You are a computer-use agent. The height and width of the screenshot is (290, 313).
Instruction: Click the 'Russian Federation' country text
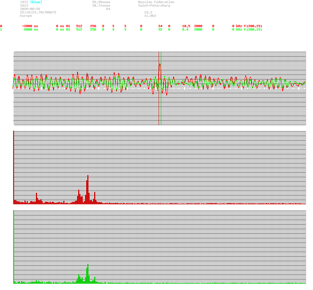156,2
